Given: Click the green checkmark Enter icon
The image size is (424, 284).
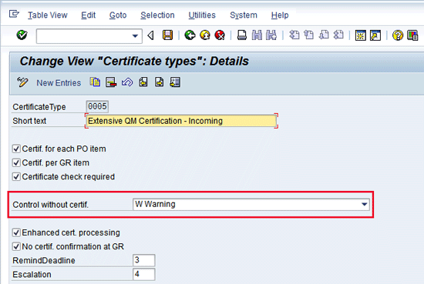Looking at the screenshot, I should pos(22,35).
